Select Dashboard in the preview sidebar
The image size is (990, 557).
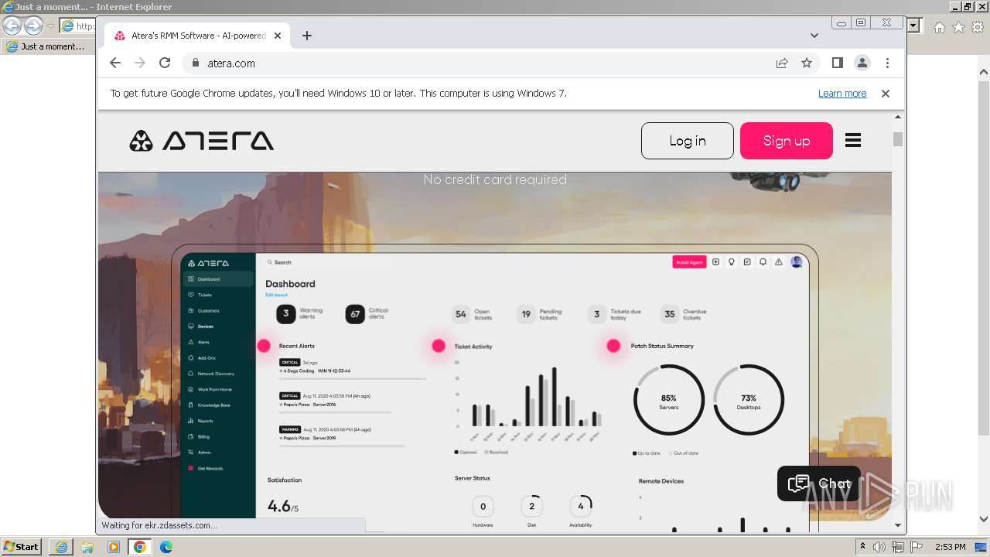(x=218, y=279)
